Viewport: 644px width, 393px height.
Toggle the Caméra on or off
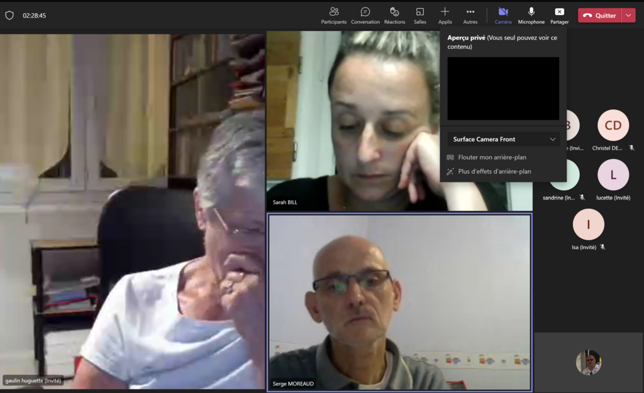(x=503, y=12)
